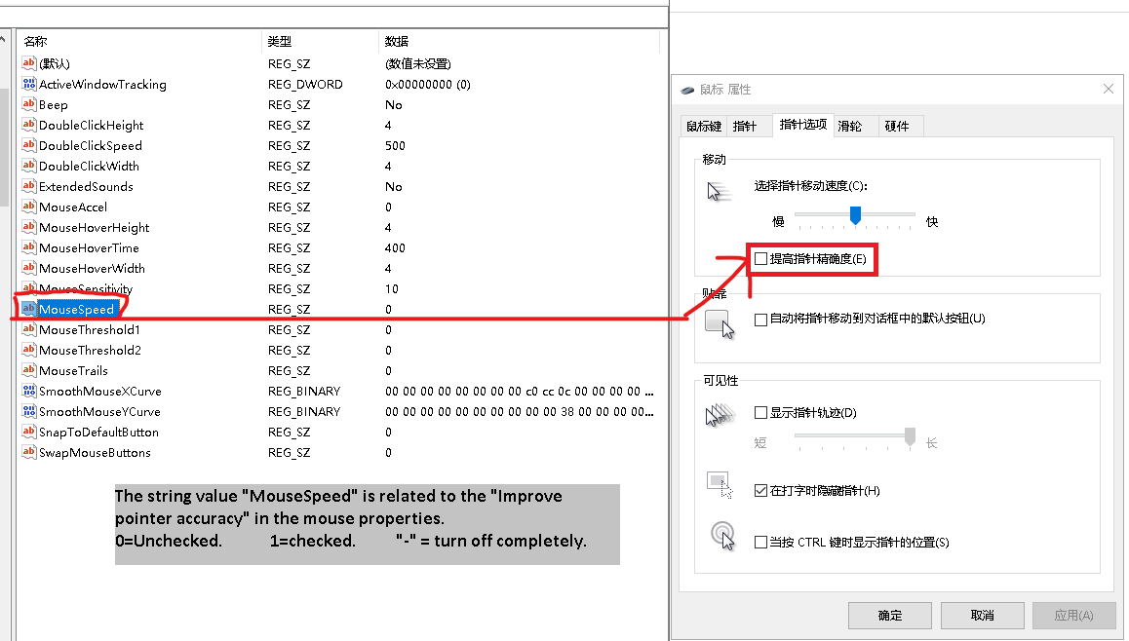This screenshot has width=1129, height=641.
Task: Click the SmoothMouseXCurve binary value icon
Action: [x=28, y=392]
